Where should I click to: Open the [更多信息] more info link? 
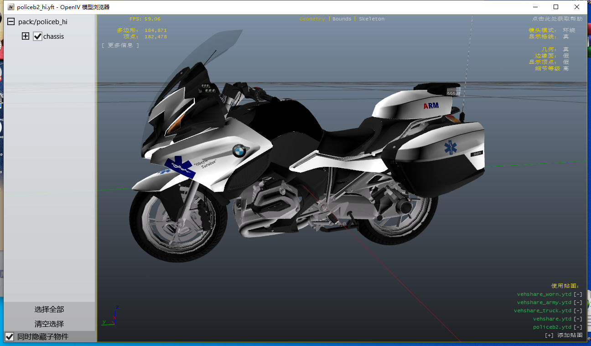coord(120,45)
